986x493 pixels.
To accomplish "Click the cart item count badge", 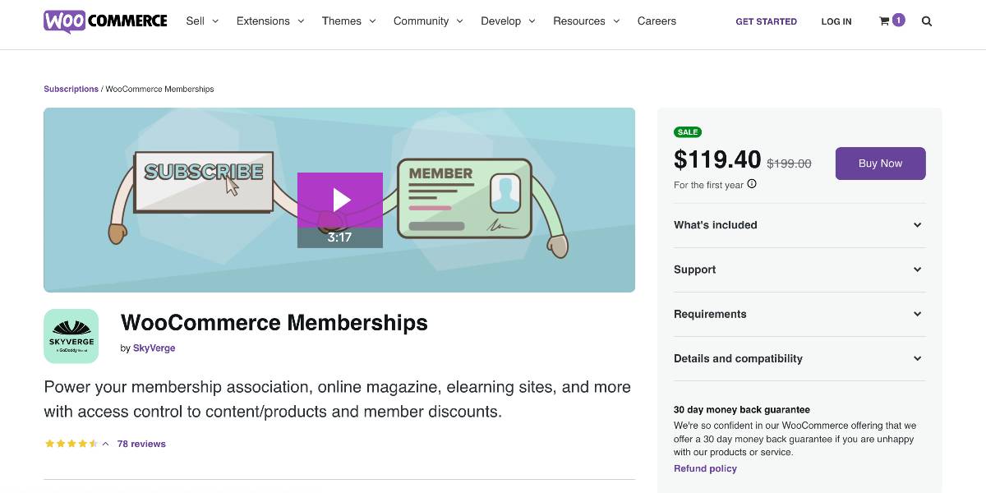I will pyautogui.click(x=898, y=20).
